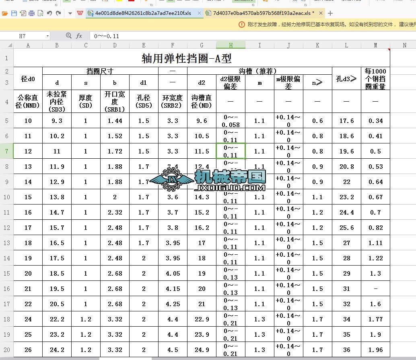Select column N header
The height and width of the screenshot is (360, 416).
(404, 45)
